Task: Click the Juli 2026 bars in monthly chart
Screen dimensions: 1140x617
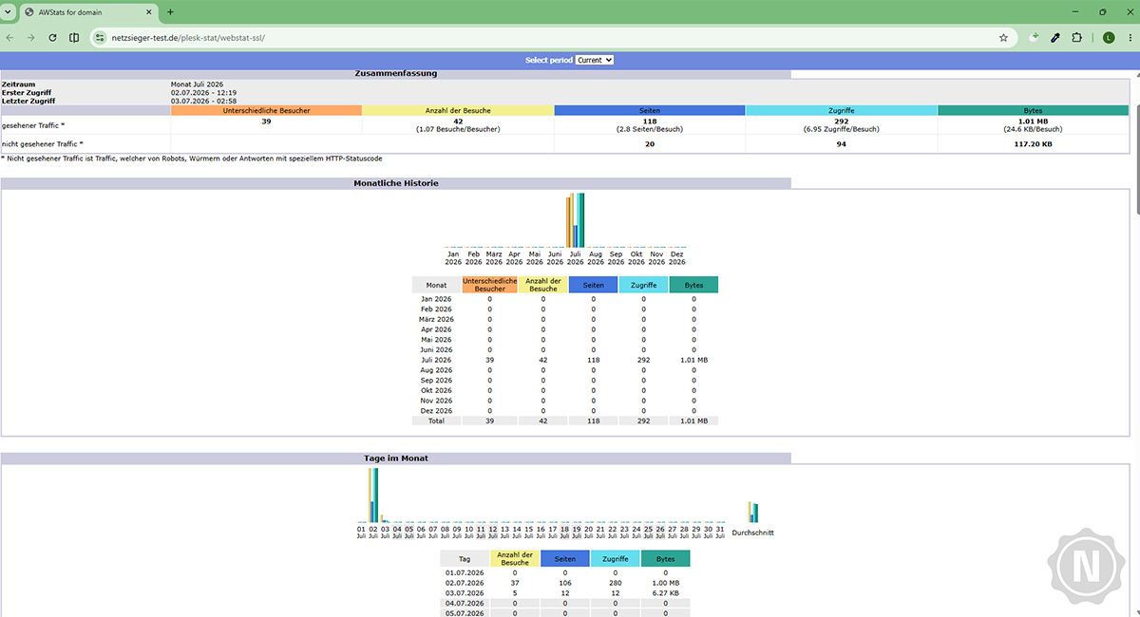Action: click(576, 219)
